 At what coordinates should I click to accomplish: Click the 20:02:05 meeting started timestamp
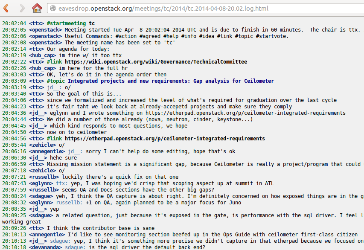click(14, 30)
